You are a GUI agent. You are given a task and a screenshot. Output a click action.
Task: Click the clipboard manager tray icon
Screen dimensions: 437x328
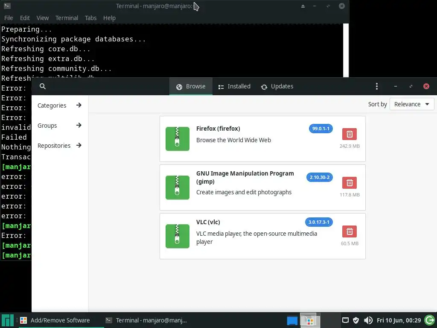(x=345, y=320)
